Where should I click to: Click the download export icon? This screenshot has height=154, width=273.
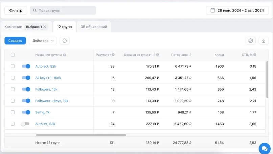pos(264,41)
